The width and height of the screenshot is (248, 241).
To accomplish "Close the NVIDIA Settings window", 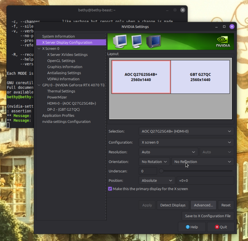I will 232,26.
